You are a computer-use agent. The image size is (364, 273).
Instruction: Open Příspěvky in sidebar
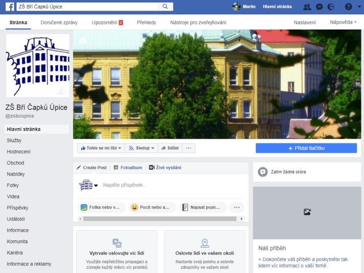point(17,208)
